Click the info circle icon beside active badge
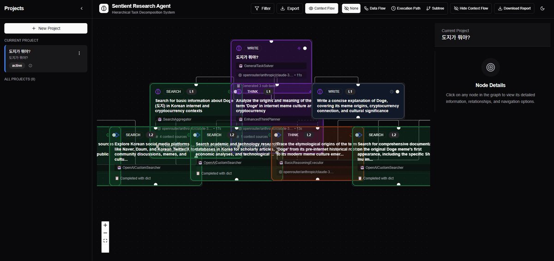Screen dimensions: 554x261 30,65
